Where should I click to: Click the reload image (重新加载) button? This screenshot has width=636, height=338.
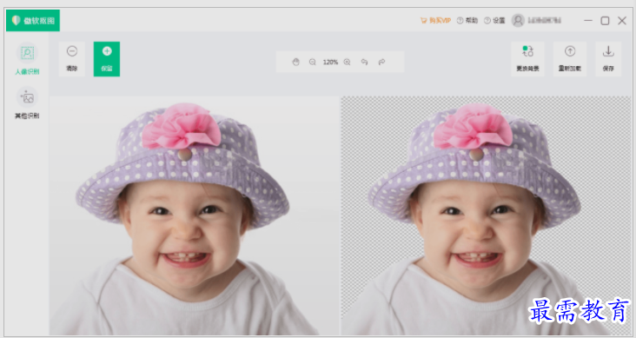click(569, 59)
